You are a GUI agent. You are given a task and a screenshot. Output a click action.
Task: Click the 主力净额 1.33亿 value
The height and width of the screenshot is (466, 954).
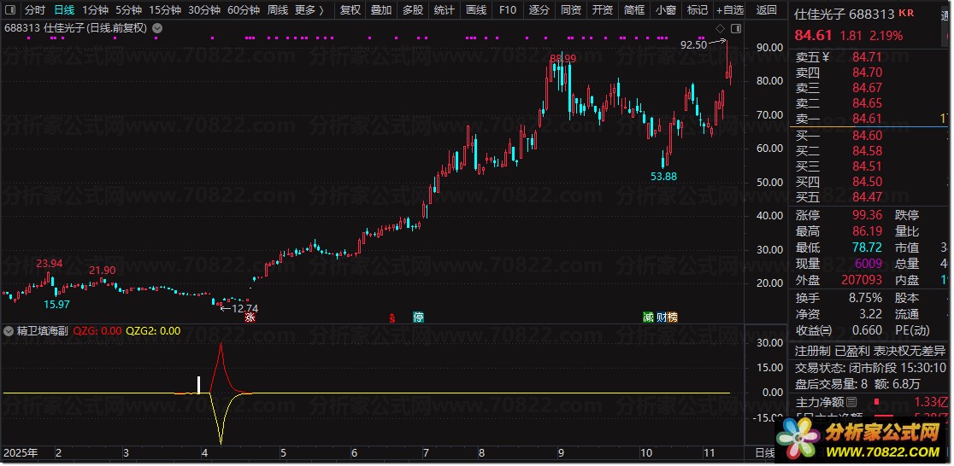pyautogui.click(x=931, y=402)
